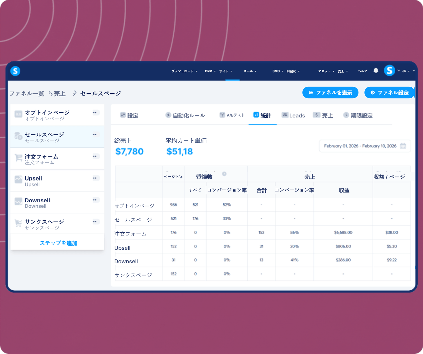Switch to the 期限設定 tab
This screenshot has height=354, width=423.
click(x=358, y=115)
